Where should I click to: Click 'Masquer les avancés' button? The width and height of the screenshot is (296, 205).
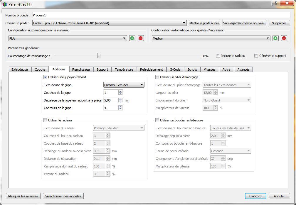point(23,196)
